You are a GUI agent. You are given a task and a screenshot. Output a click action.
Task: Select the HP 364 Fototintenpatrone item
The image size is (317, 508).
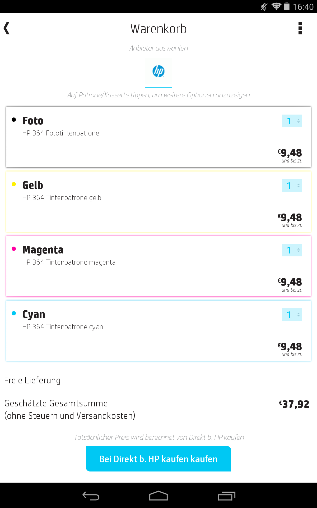click(61, 133)
